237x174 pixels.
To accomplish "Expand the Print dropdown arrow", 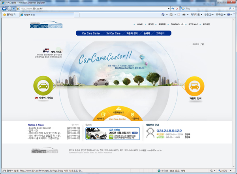I will click(188, 15).
